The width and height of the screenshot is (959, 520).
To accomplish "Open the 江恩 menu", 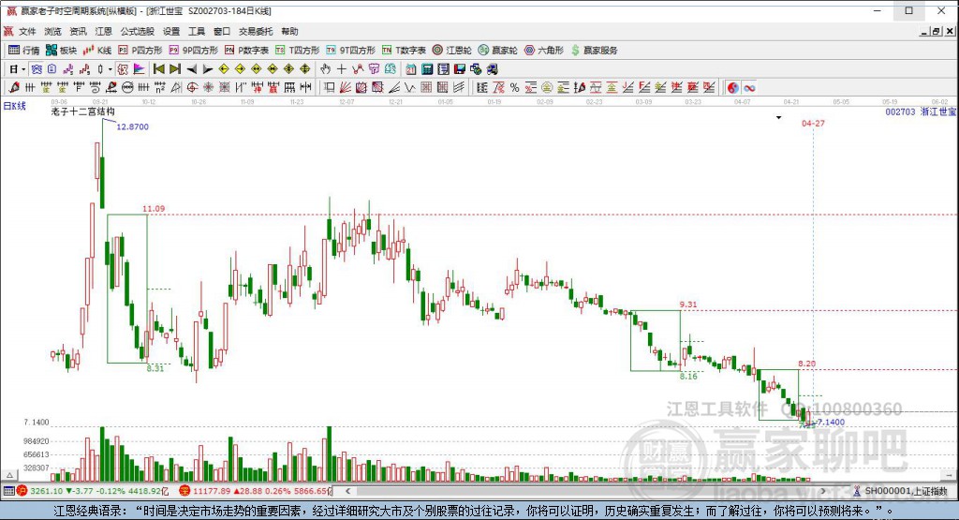I will [103, 31].
